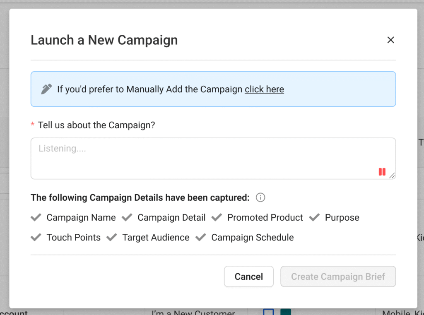424x315 pixels.
Task: Click the 'Target Audience' label text
Action: click(x=156, y=238)
